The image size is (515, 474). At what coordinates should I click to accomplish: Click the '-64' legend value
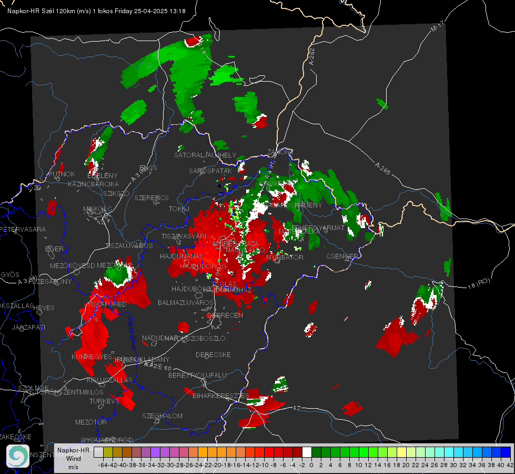click(103, 465)
